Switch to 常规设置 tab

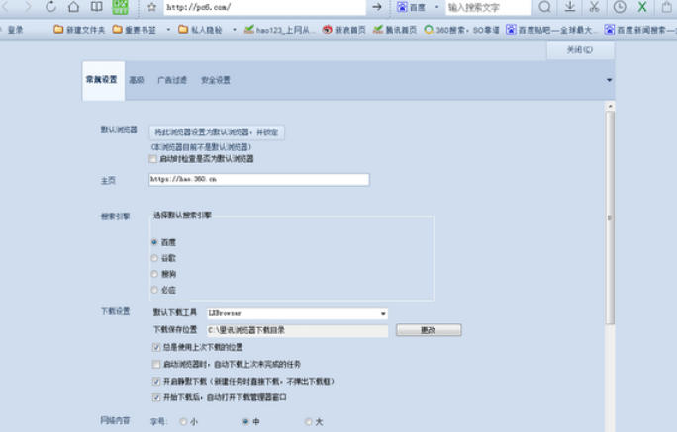[103, 80]
